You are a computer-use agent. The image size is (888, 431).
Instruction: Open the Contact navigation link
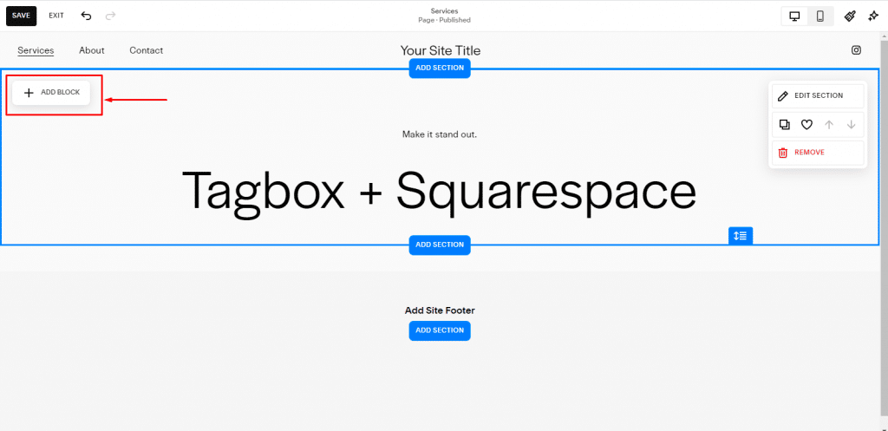click(147, 50)
